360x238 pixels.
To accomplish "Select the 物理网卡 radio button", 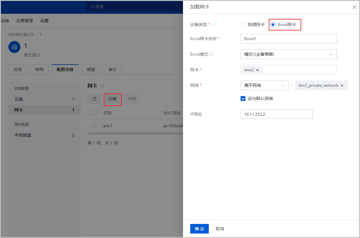I will (x=243, y=25).
